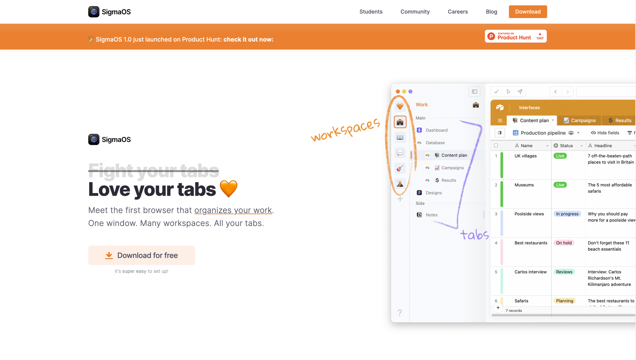Toggle the sidebar panel icon
This screenshot has height=360, width=636.
click(x=474, y=92)
